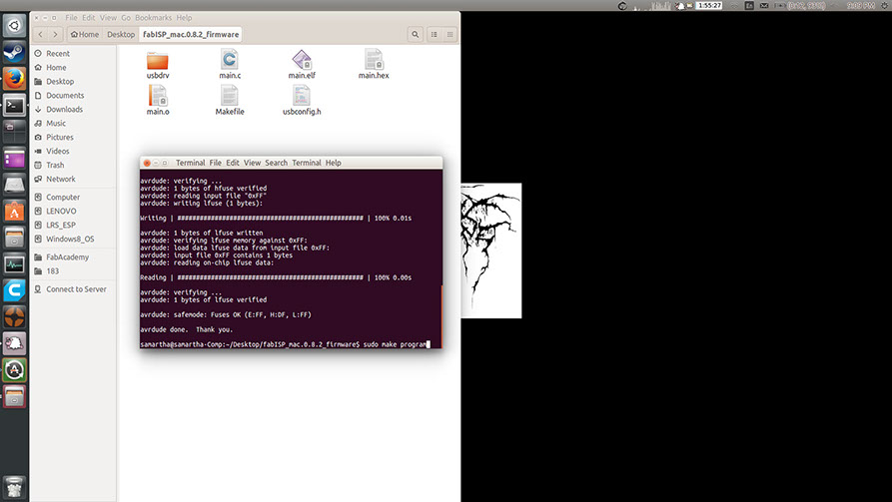Go back in Files navigation
Viewport: 892px width, 502px height.
[x=40, y=34]
